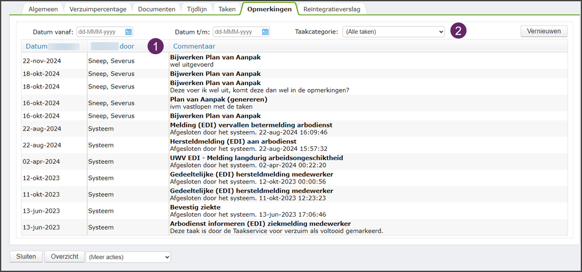Open the Verzuimpercentage tab
582x272 pixels.
point(98,9)
